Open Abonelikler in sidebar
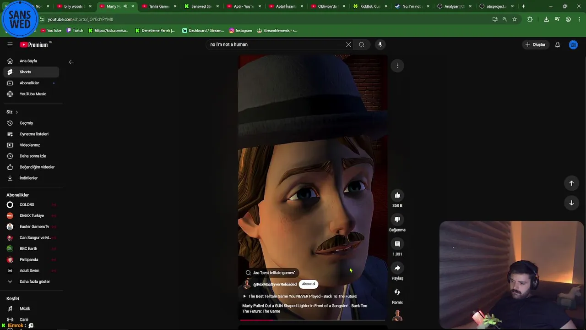The width and height of the screenshot is (586, 330). tap(31, 83)
